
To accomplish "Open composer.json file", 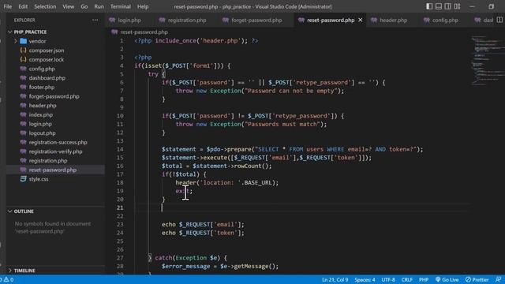I will click(47, 50).
